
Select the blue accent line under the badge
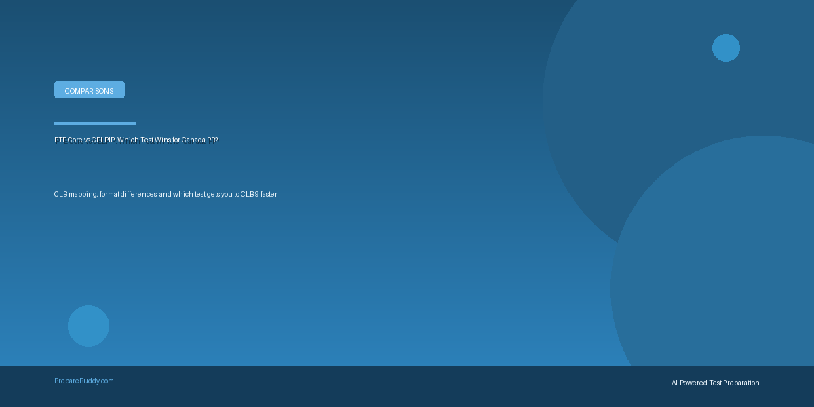tap(95, 123)
